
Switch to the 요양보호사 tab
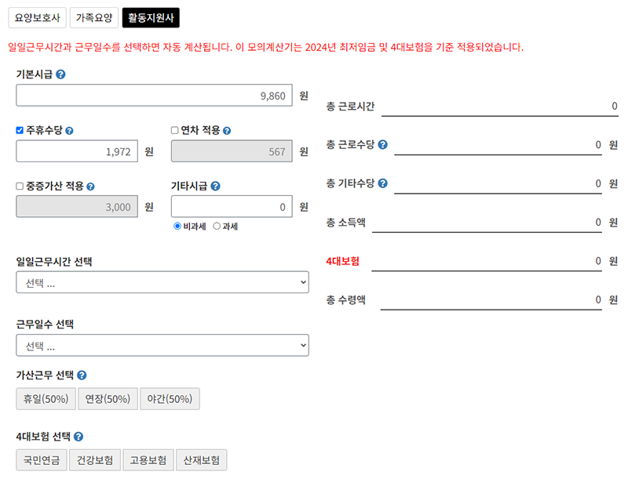coord(37,18)
